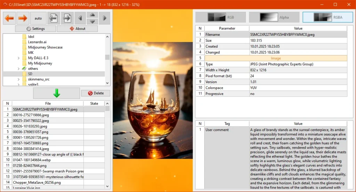356x192 pixels.
Task: Click the small grey left triangle
Action: 80,18
